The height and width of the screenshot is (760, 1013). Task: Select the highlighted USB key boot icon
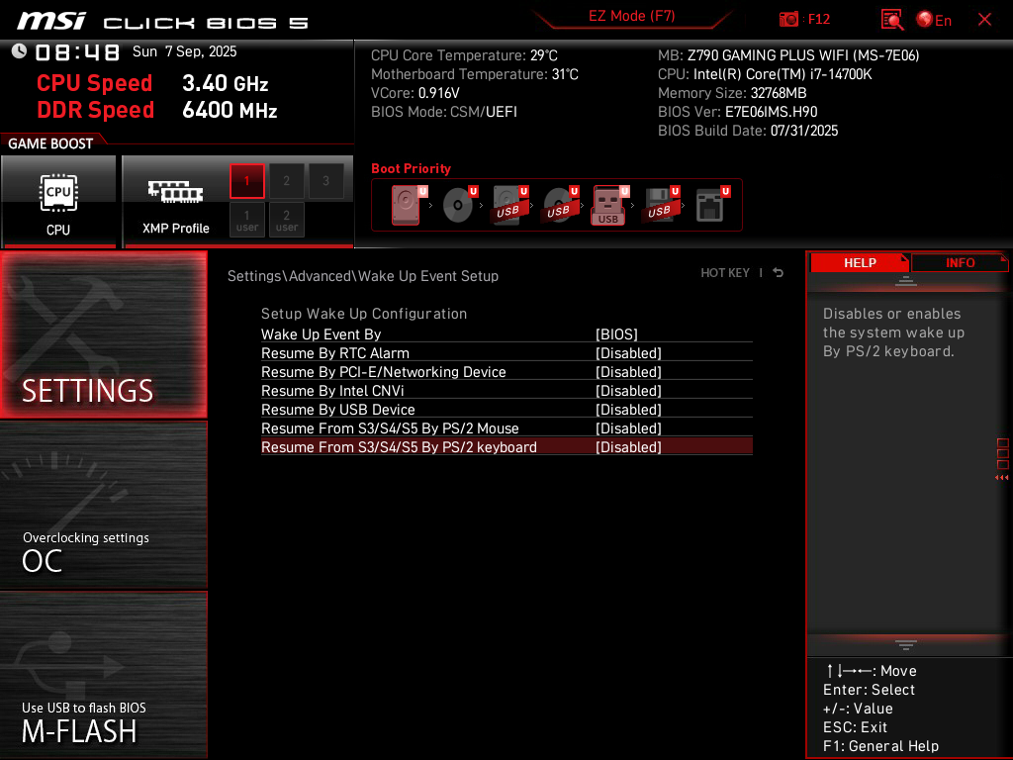coord(609,205)
